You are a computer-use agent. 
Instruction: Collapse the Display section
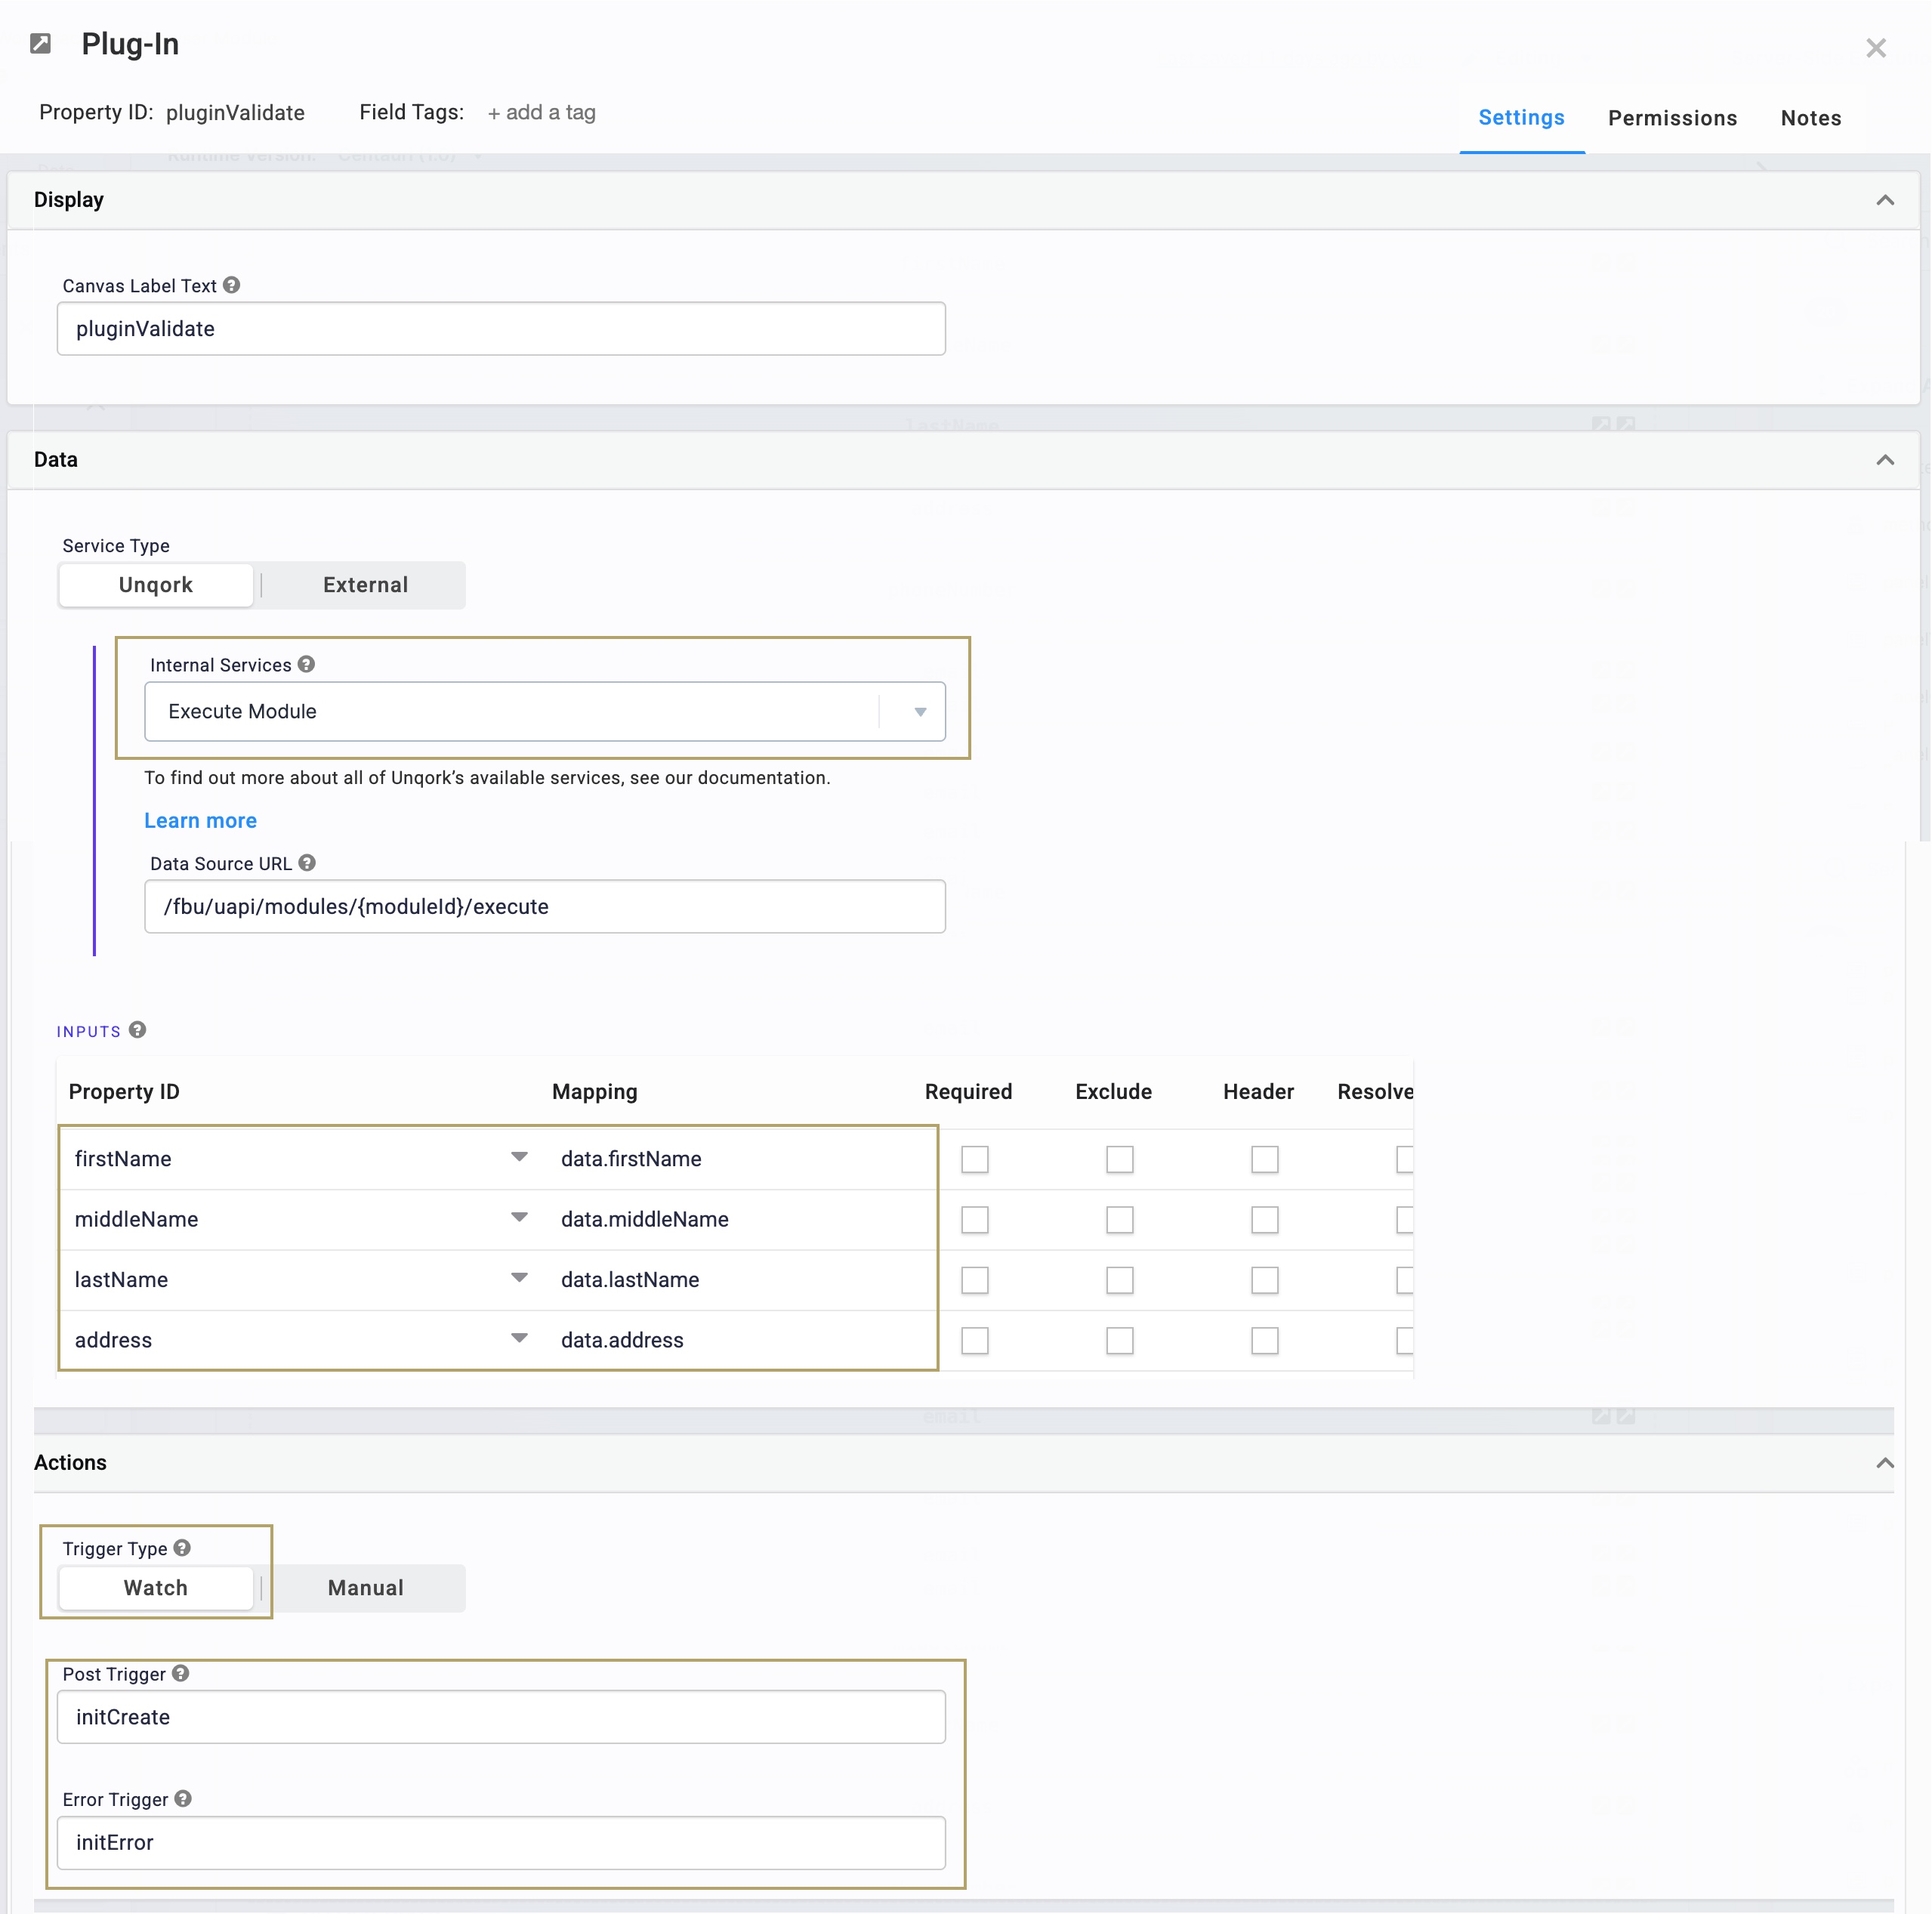coord(1886,199)
